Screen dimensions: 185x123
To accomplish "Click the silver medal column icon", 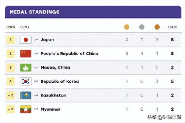I will click(142, 27).
